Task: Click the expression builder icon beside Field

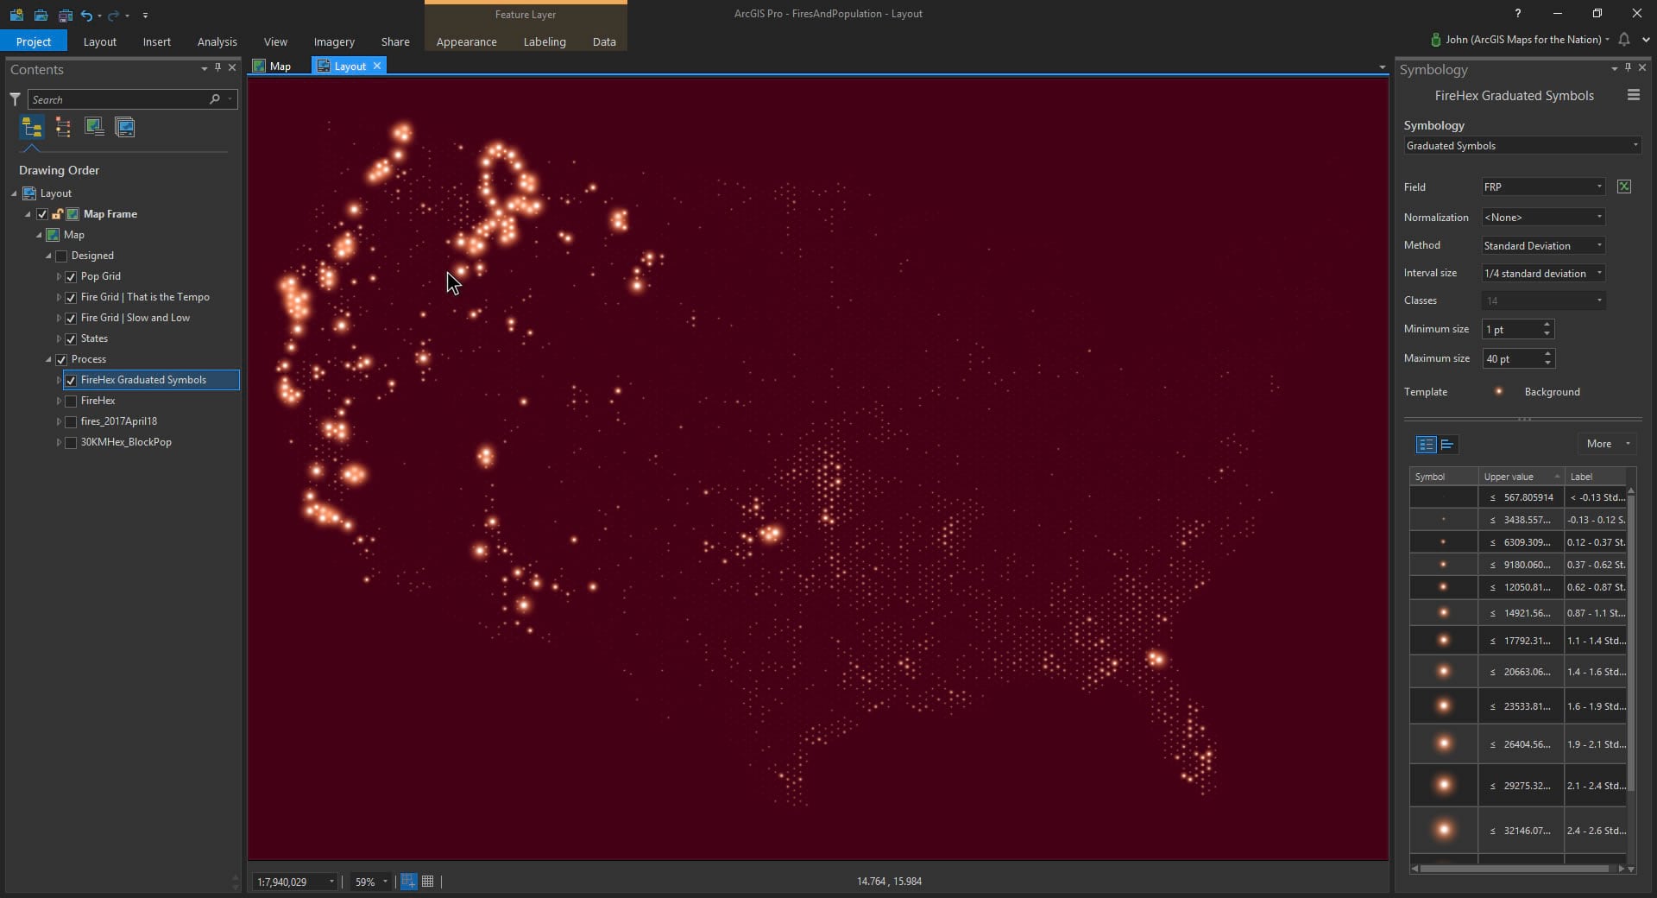Action: click(1623, 187)
